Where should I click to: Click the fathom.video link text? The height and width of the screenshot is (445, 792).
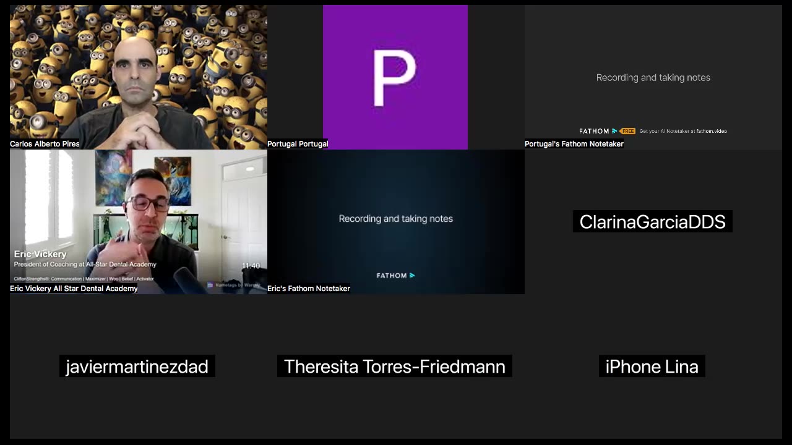tap(712, 131)
